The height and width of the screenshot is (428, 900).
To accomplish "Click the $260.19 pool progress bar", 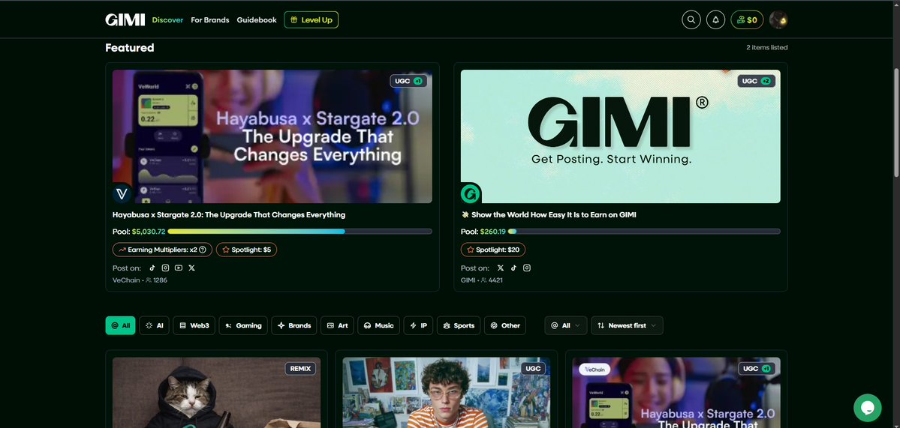I will (x=644, y=232).
